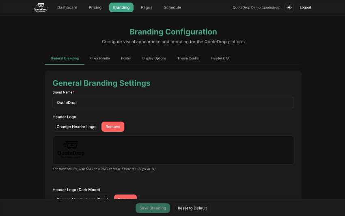Open the Dashboard nav item
Viewport: 345px width, 216px height.
click(x=67, y=7)
